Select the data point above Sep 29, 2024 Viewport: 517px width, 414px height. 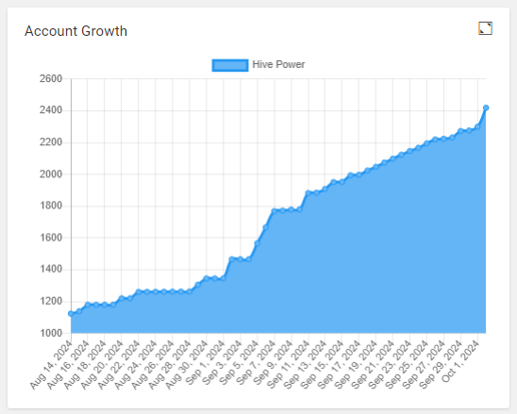point(460,131)
